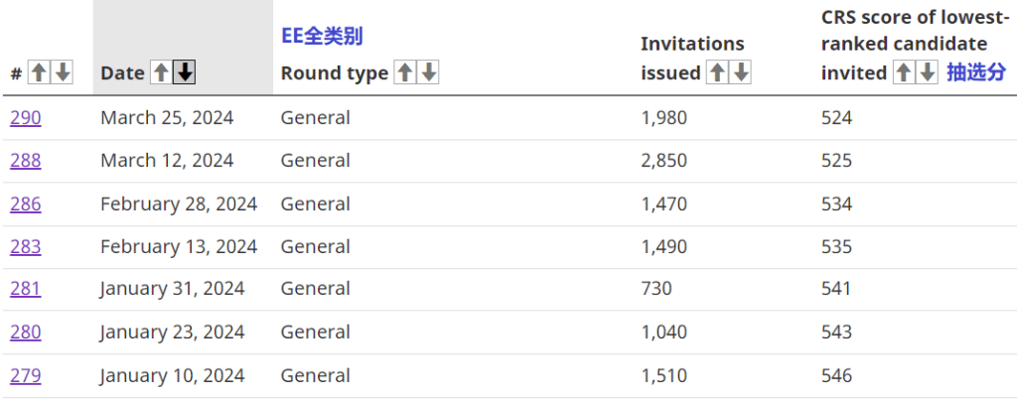
Task: Open draw round 279 link
Action: pyautogui.click(x=25, y=376)
